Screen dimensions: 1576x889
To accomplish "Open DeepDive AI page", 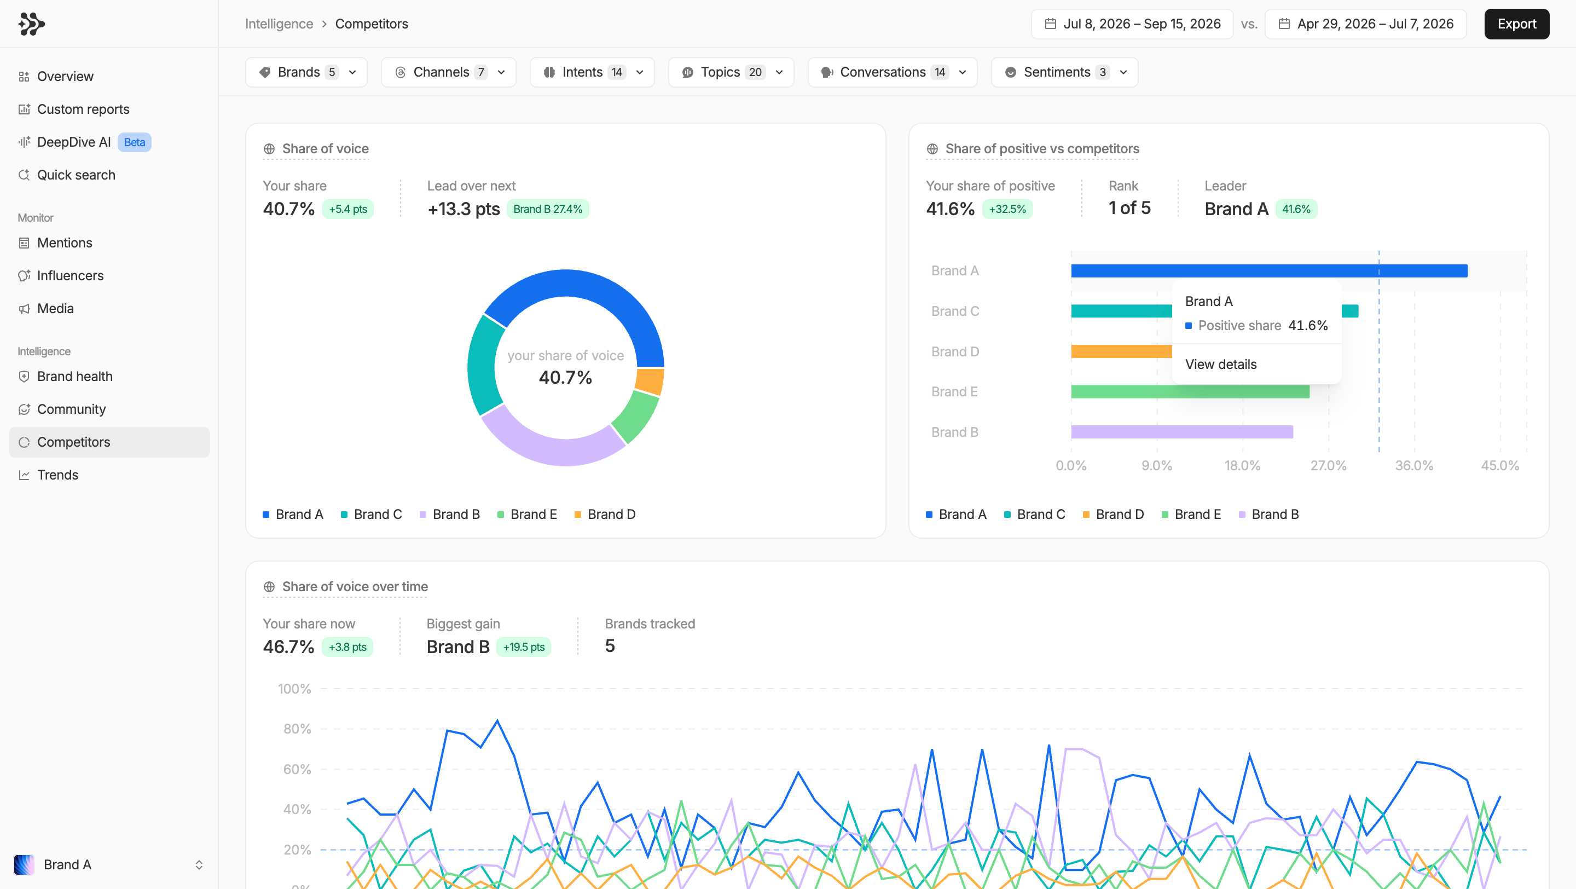I will point(109,142).
